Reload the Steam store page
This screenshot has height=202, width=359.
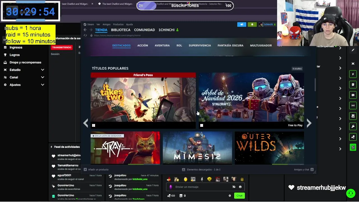point(86,35)
